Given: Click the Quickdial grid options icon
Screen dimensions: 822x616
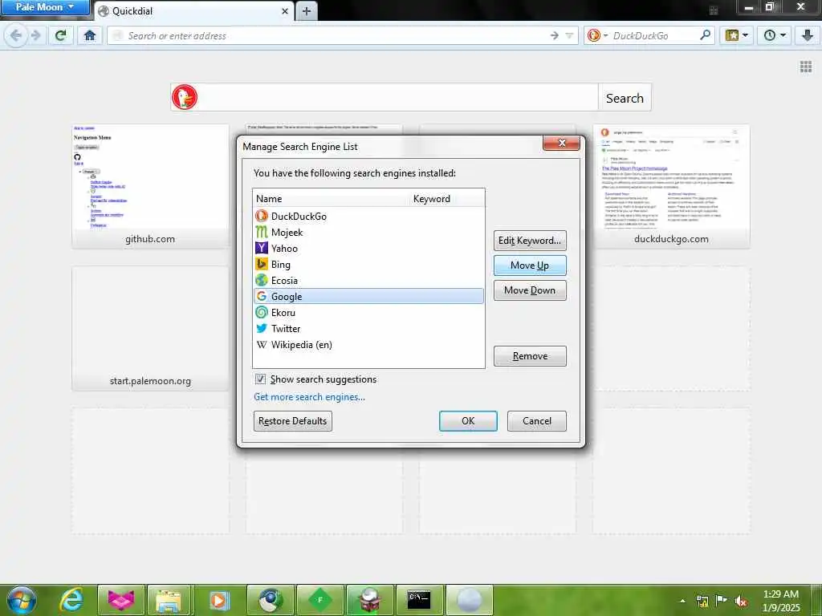Looking at the screenshot, I should point(806,67).
